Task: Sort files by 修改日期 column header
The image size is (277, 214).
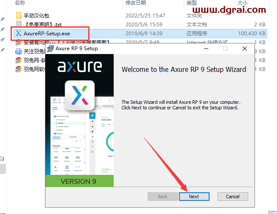Action: [x=136, y=3]
